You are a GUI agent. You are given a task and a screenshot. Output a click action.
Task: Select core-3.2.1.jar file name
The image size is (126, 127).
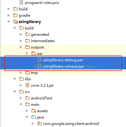pos(42,85)
